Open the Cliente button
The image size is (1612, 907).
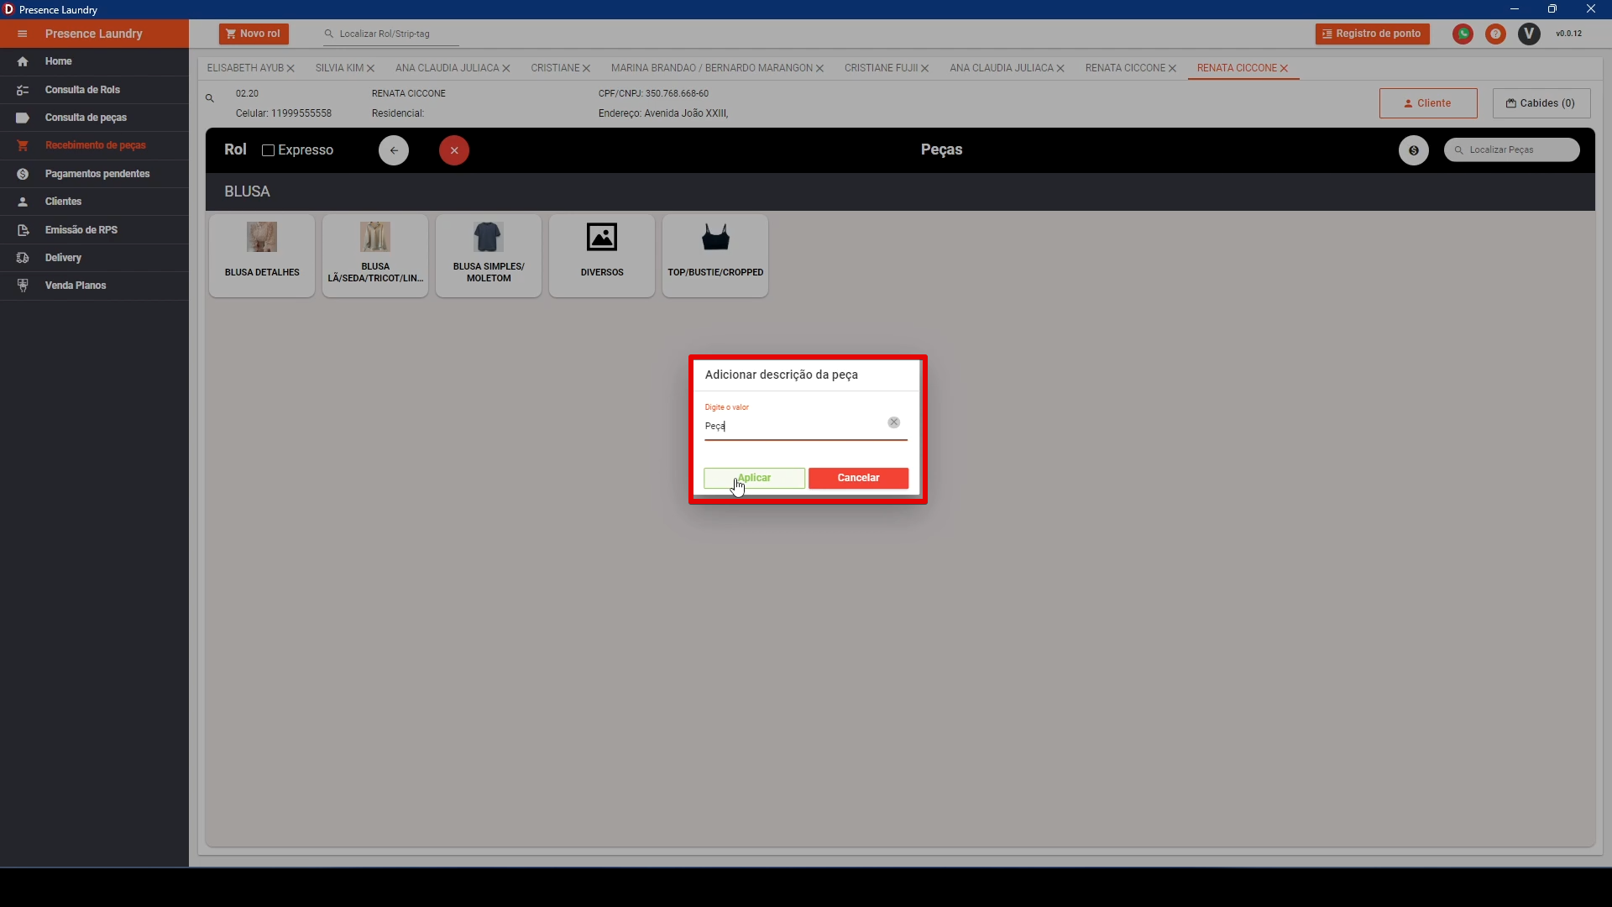[1428, 103]
